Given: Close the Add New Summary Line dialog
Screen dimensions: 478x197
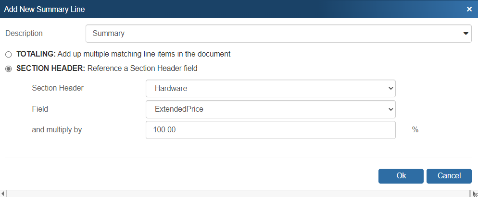Looking at the screenshot, I should [x=469, y=9].
